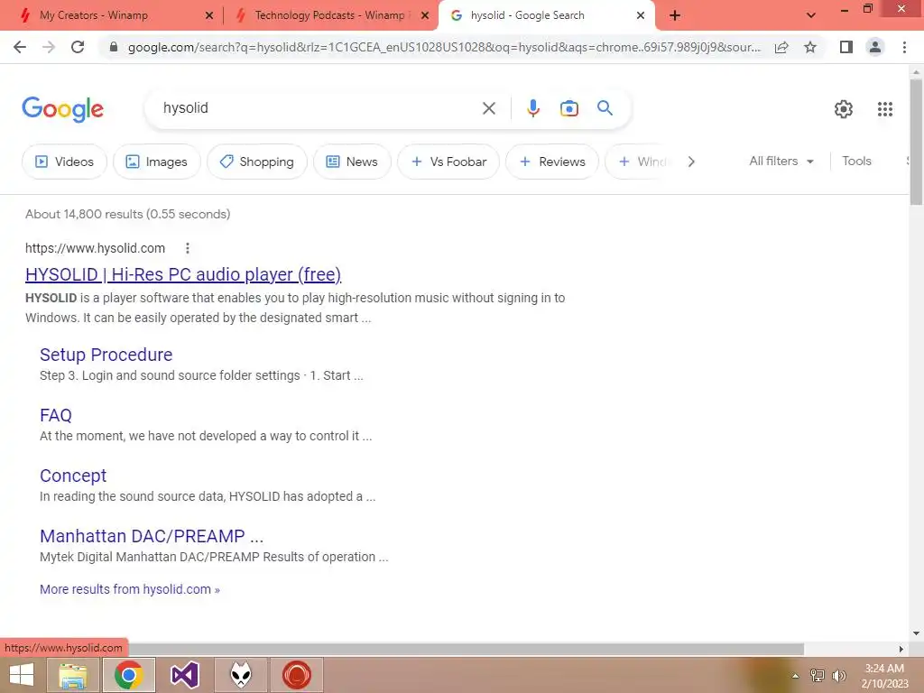This screenshot has width=924, height=693.
Task: Search by image with camera icon
Action: click(569, 108)
